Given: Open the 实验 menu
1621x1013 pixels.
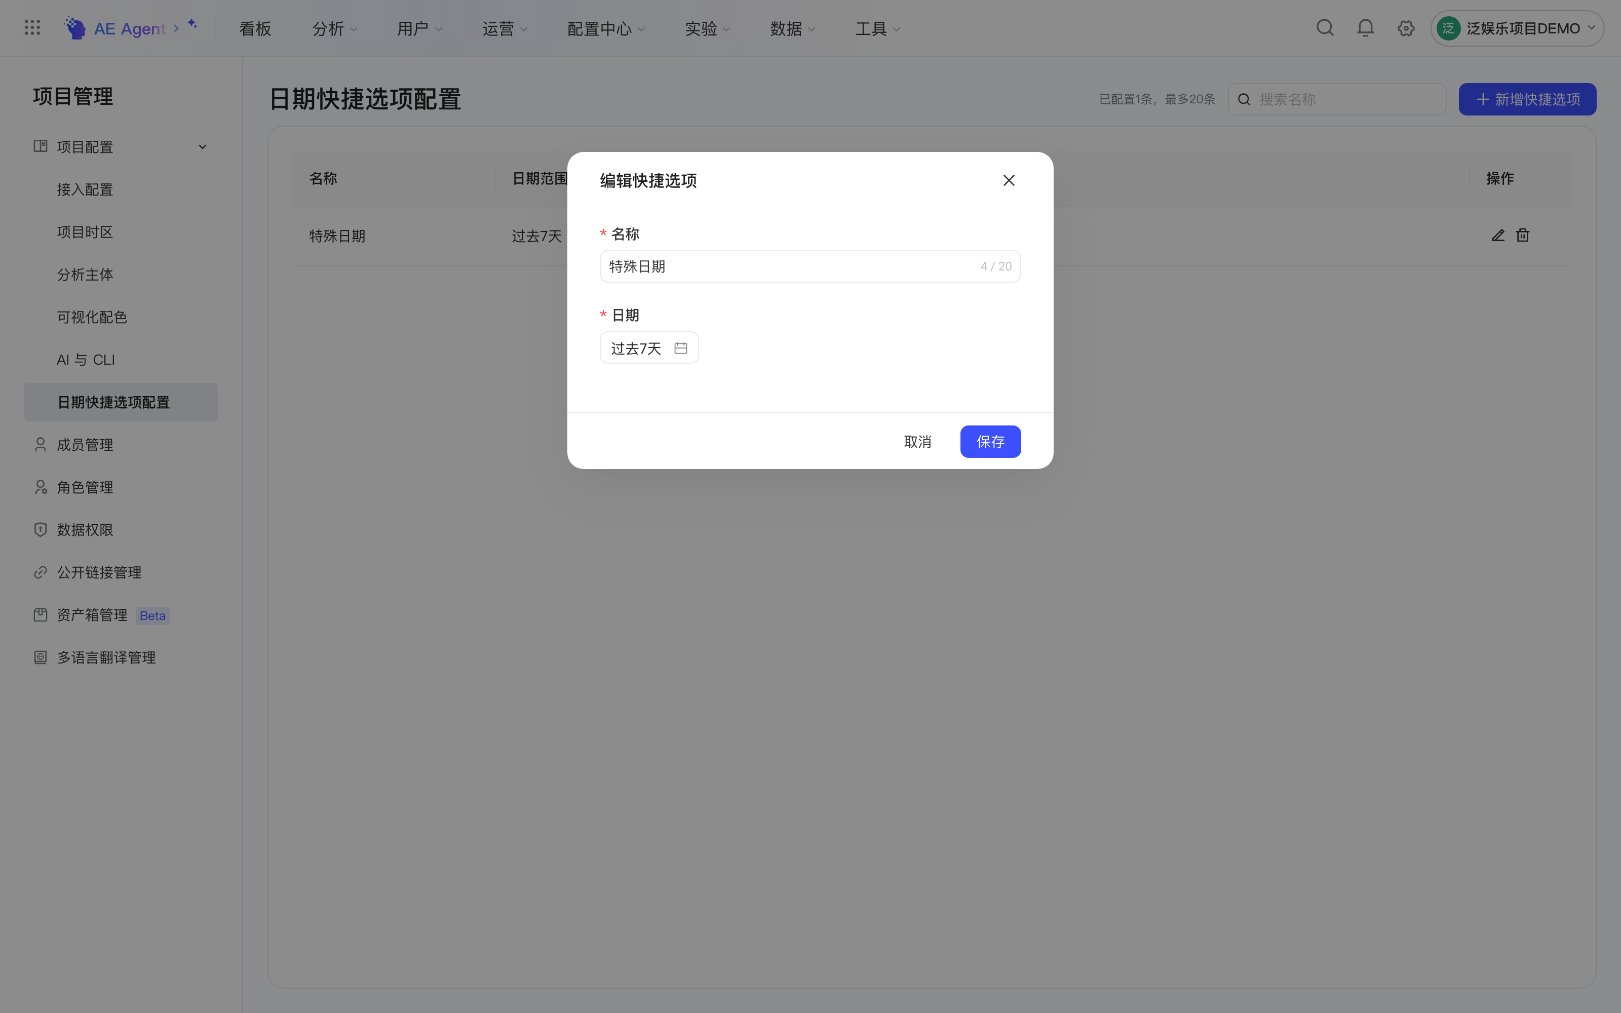Looking at the screenshot, I should click(x=707, y=29).
